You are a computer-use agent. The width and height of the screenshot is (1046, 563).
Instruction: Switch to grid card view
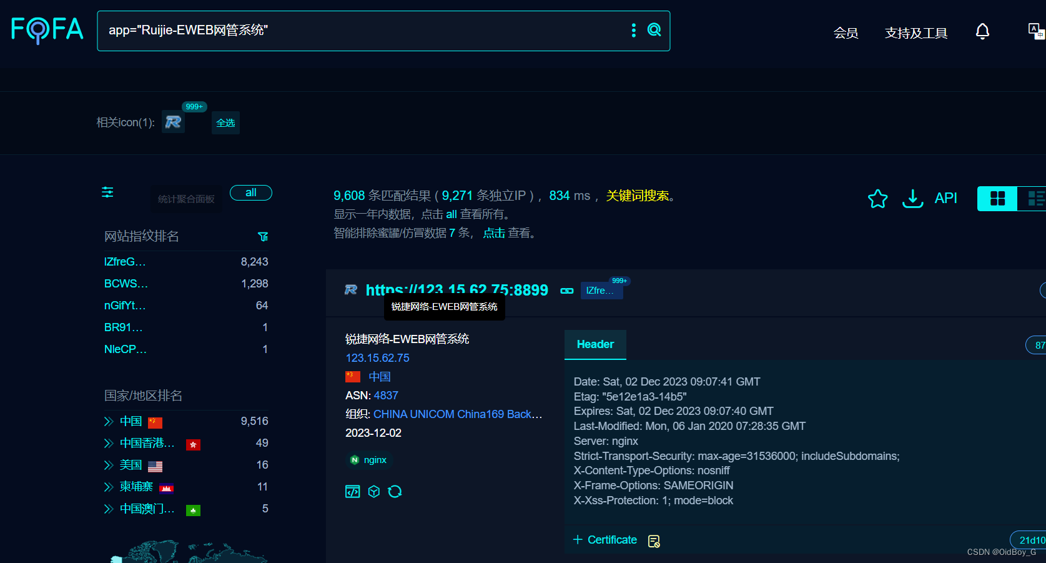[997, 199]
